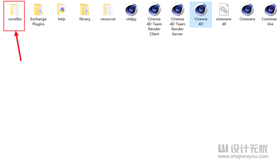Select the help folder icon
The width and height of the screenshot is (277, 166).
61,10
